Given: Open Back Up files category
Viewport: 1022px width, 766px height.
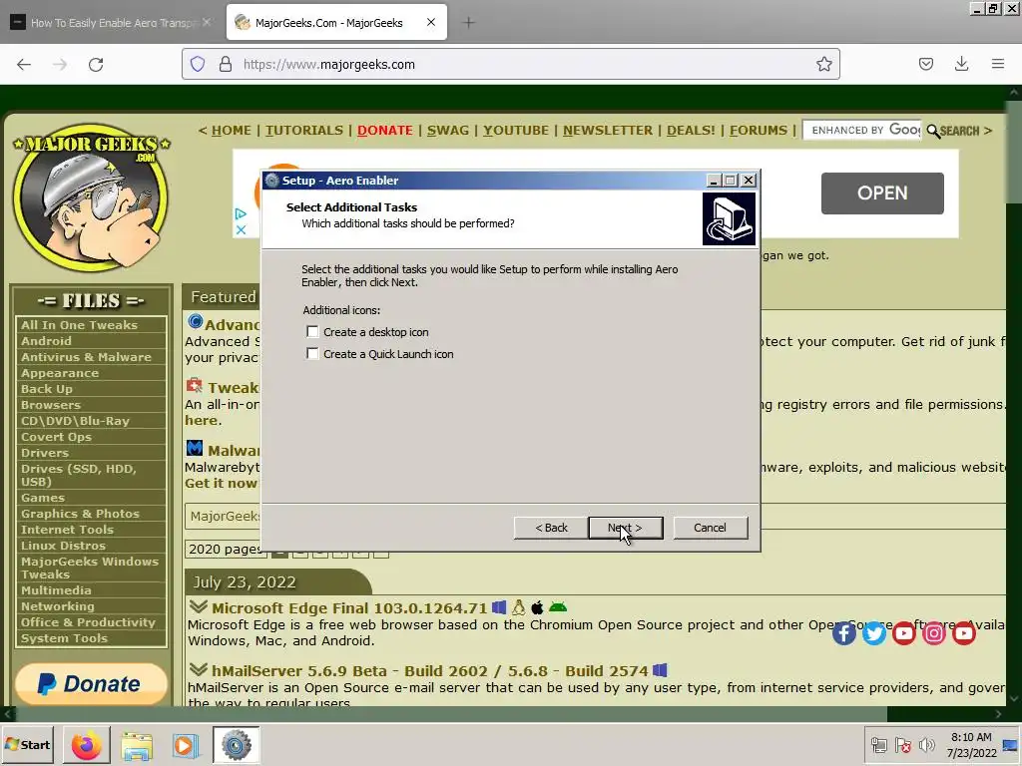Looking at the screenshot, I should (47, 389).
